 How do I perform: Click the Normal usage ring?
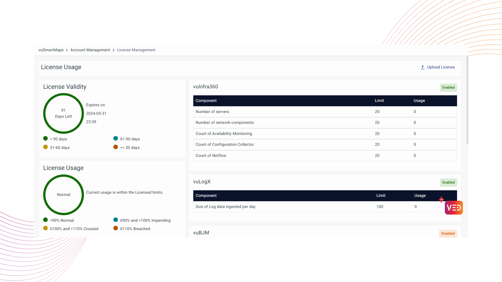(x=64, y=195)
